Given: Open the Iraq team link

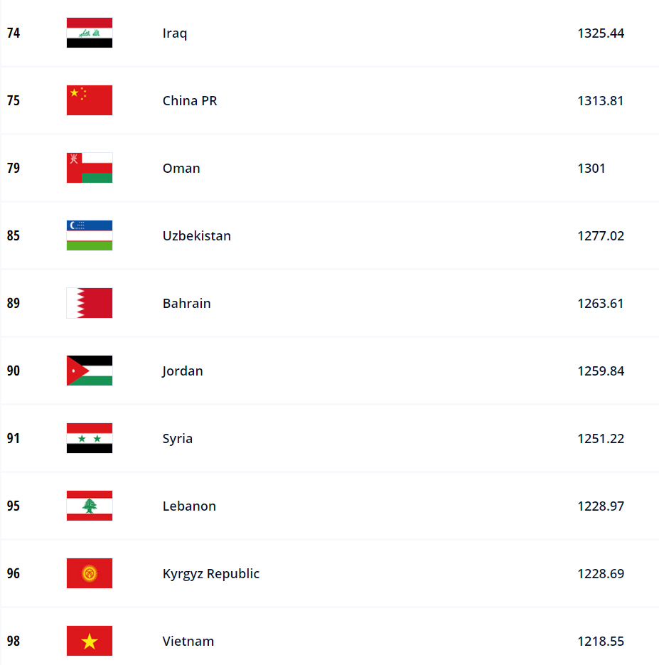Looking at the screenshot, I should tap(175, 33).
